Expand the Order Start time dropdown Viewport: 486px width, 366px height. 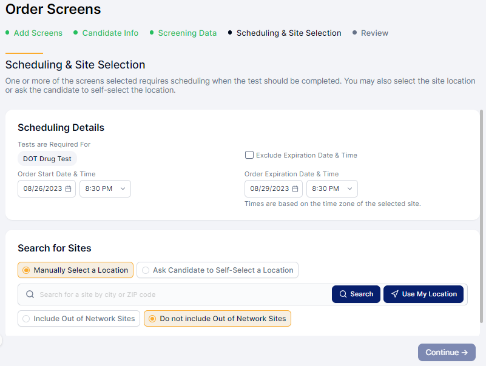point(105,189)
